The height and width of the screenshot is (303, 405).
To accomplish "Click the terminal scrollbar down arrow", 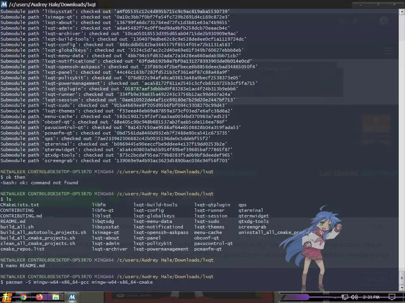I will 402,288.
